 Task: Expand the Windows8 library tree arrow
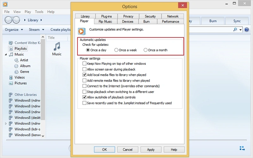click(x=6, y=123)
